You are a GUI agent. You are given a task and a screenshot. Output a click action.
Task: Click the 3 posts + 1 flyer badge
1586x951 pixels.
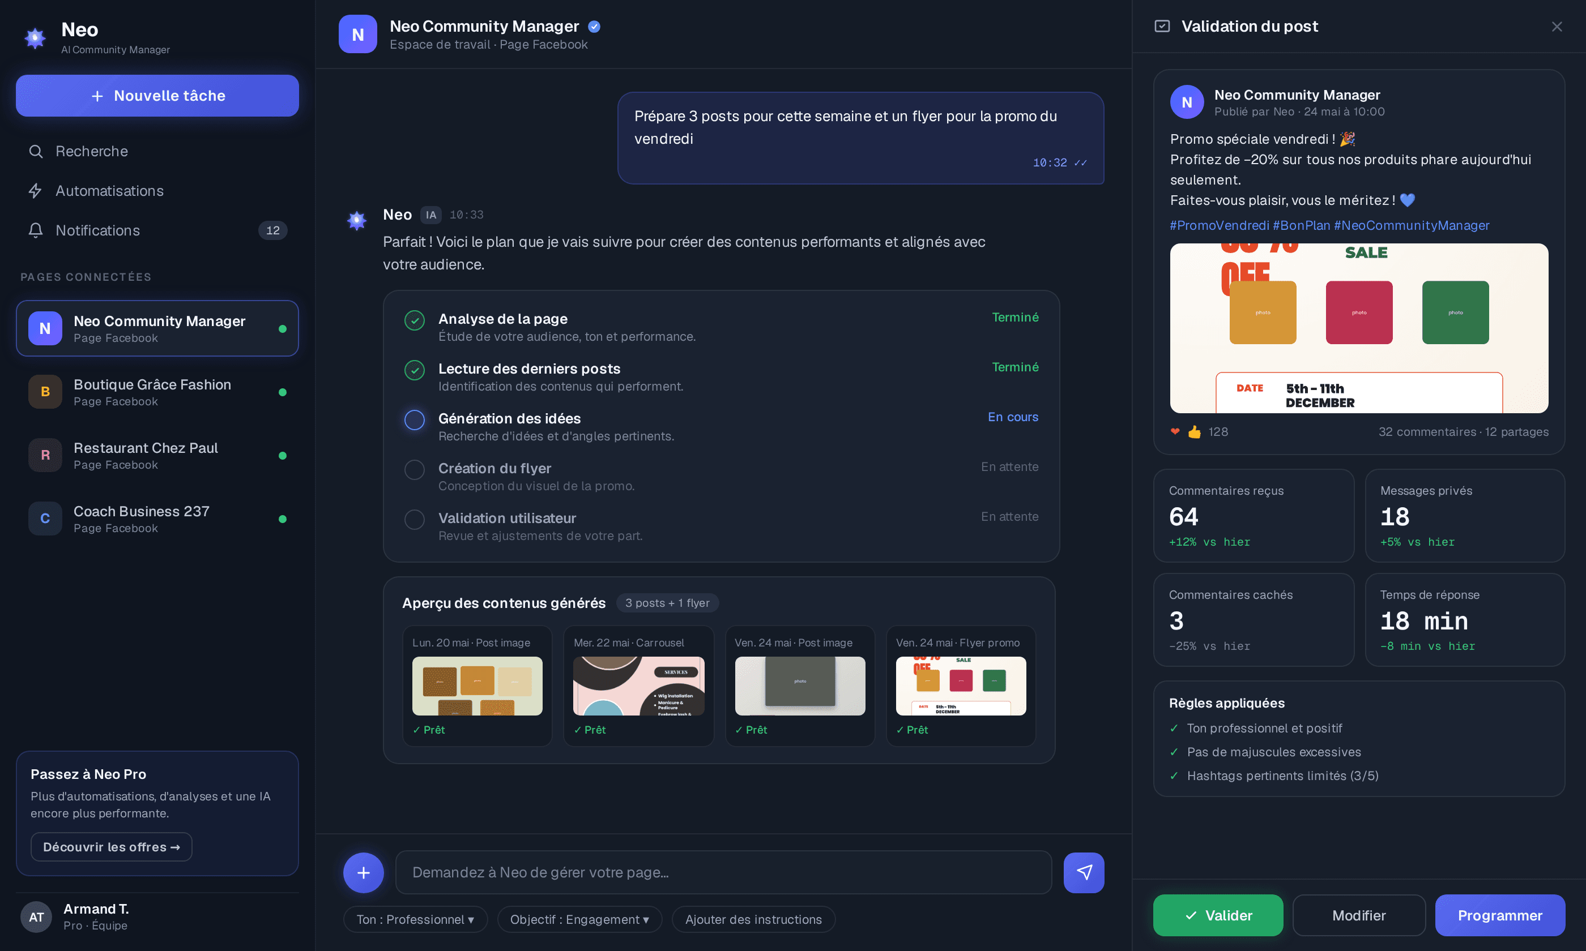pyautogui.click(x=667, y=603)
